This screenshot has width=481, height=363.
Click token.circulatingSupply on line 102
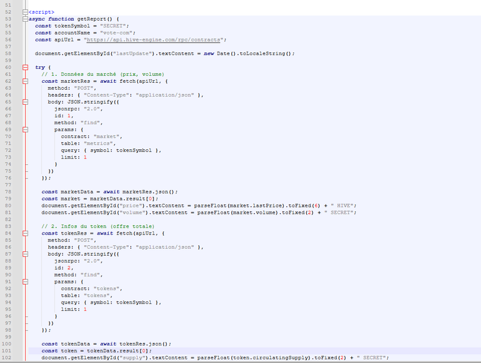pos(271,358)
